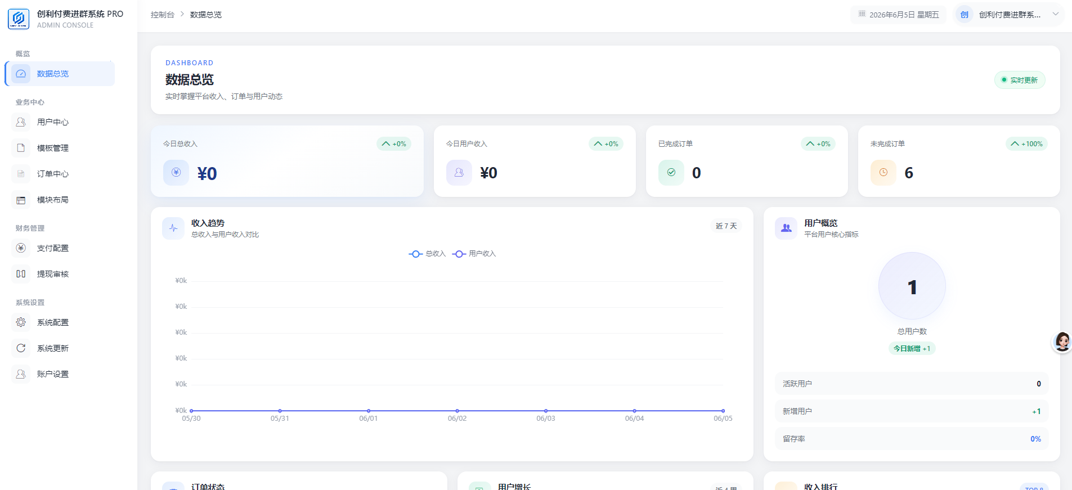
Task: Click the calendar icon beside the date
Action: click(862, 14)
